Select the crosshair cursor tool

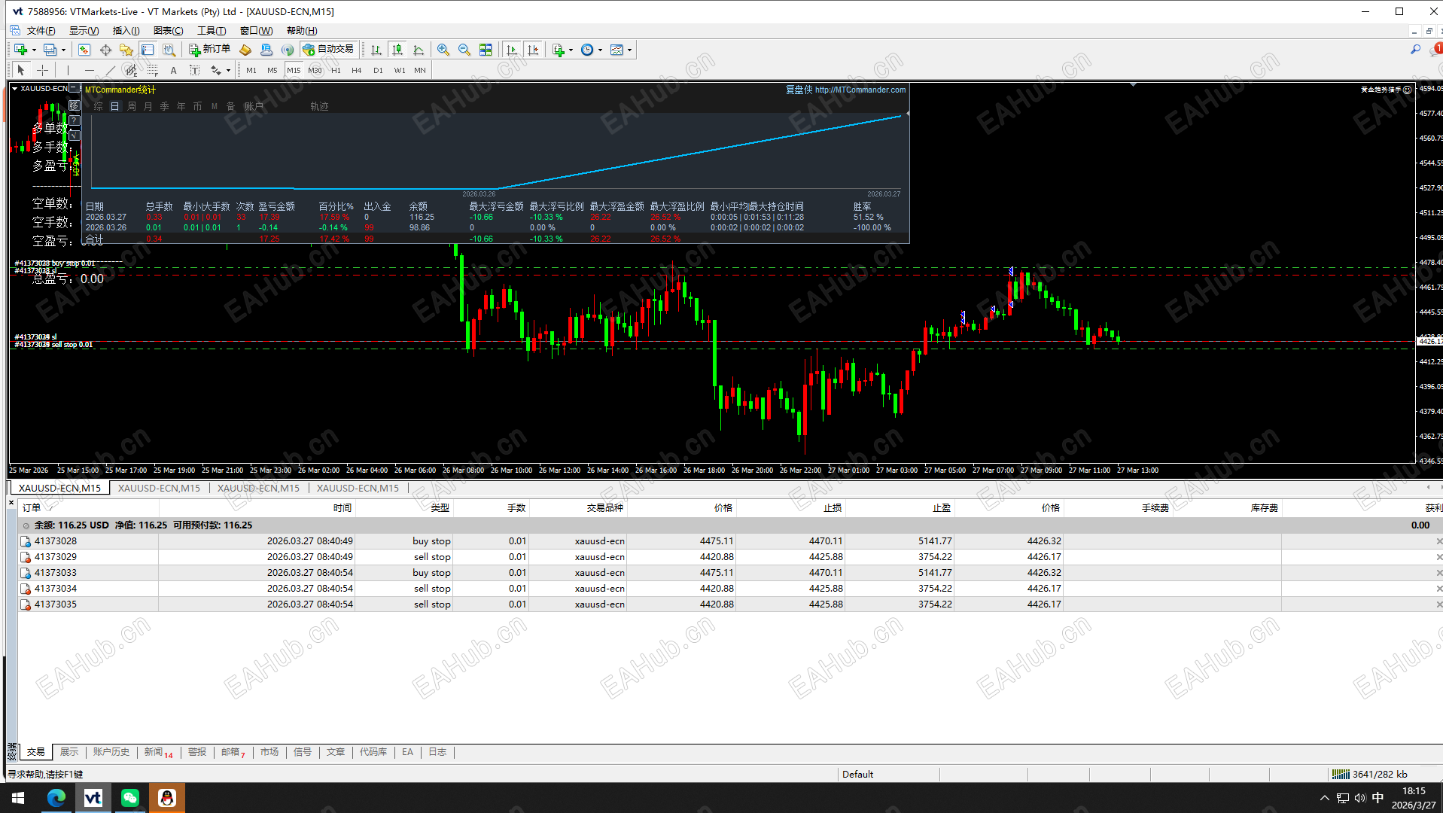click(x=42, y=70)
